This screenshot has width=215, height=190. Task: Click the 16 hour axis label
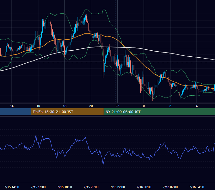[38, 106]
